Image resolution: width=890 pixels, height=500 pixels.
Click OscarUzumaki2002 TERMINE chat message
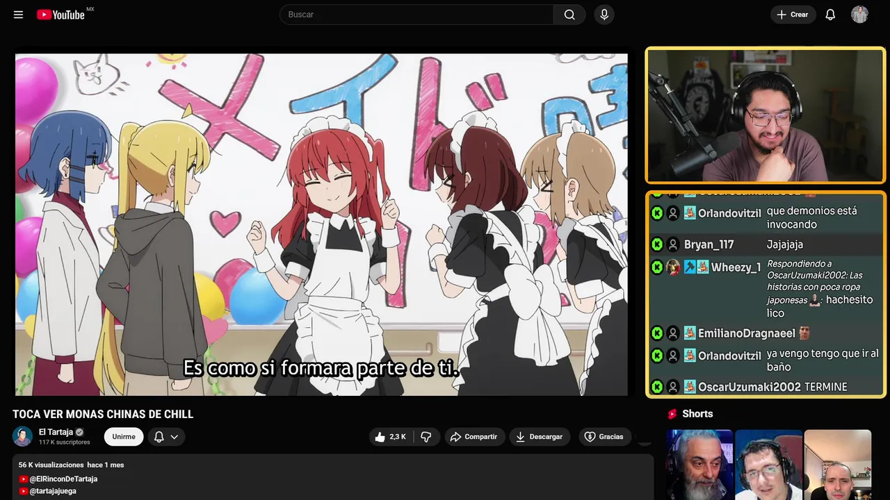click(x=826, y=387)
